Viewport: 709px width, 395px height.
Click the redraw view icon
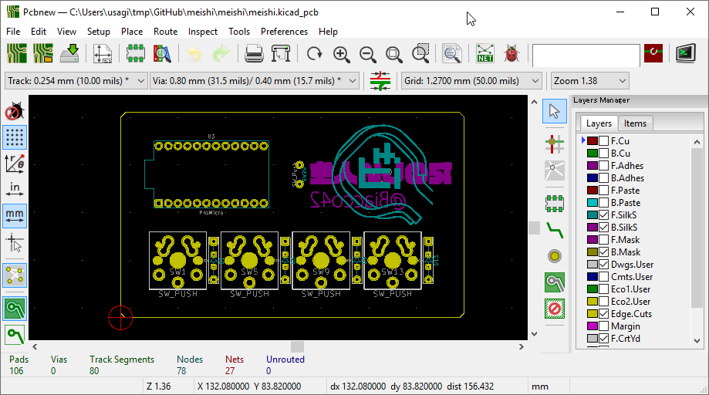click(x=314, y=53)
